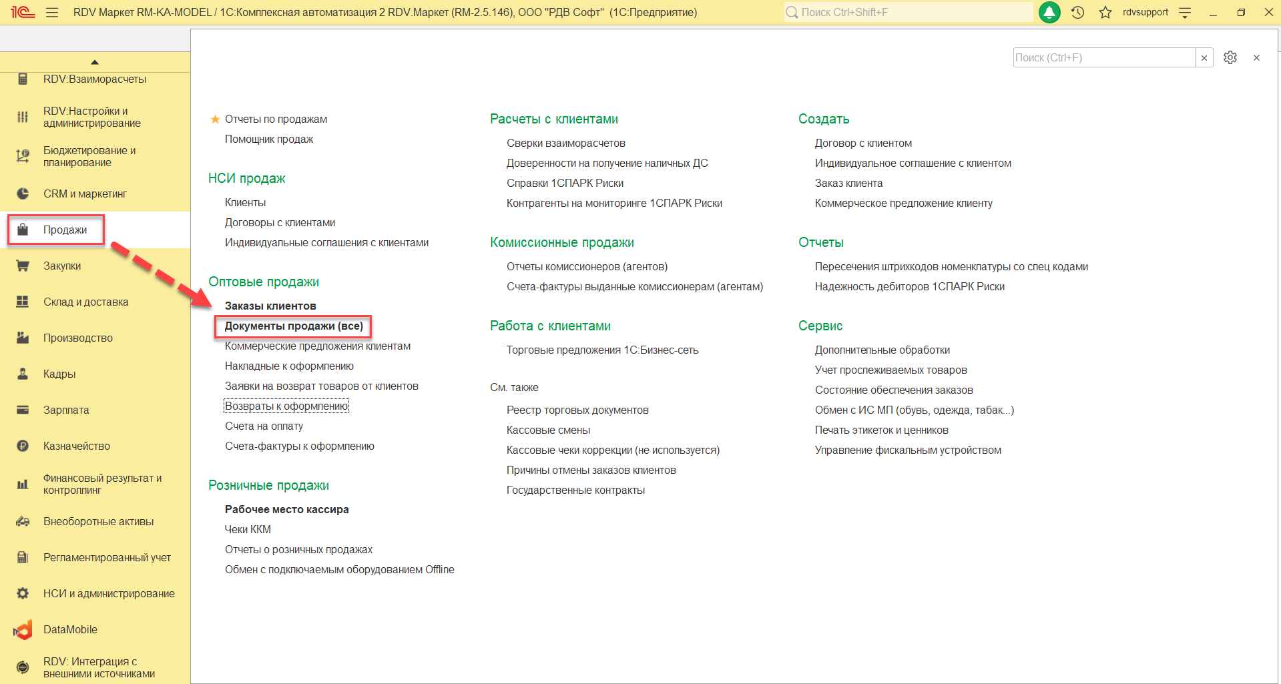Click the Казначейство coin icon
This screenshot has width=1281, height=684.
pos(23,446)
